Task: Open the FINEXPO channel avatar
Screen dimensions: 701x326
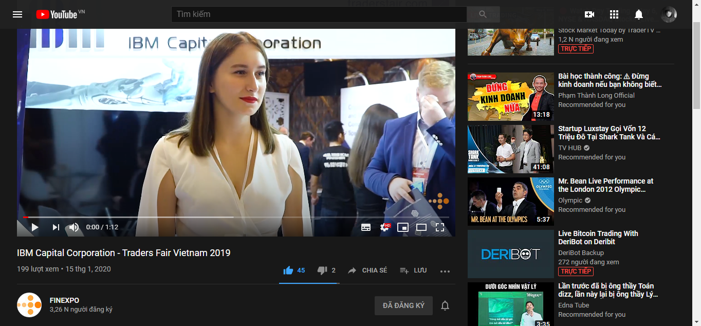Action: pyautogui.click(x=29, y=305)
